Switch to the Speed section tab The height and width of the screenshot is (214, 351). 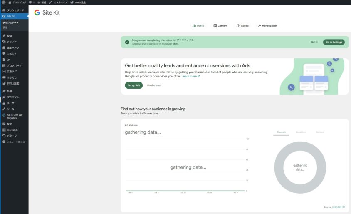coord(242,26)
